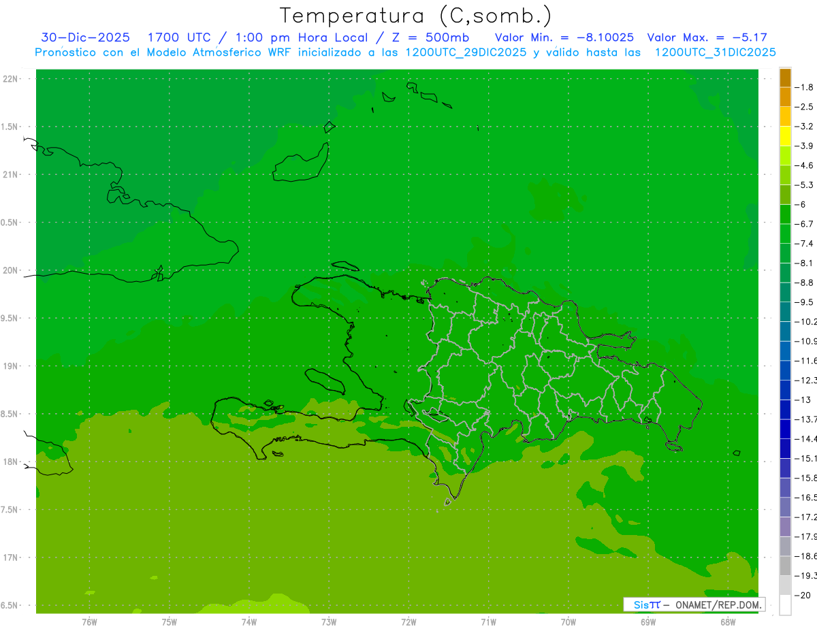Click the '18N' latitude label
This screenshot has width=817, height=631.
(11, 462)
